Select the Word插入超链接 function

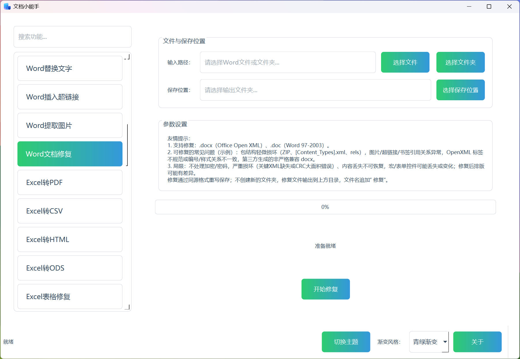[x=70, y=97]
